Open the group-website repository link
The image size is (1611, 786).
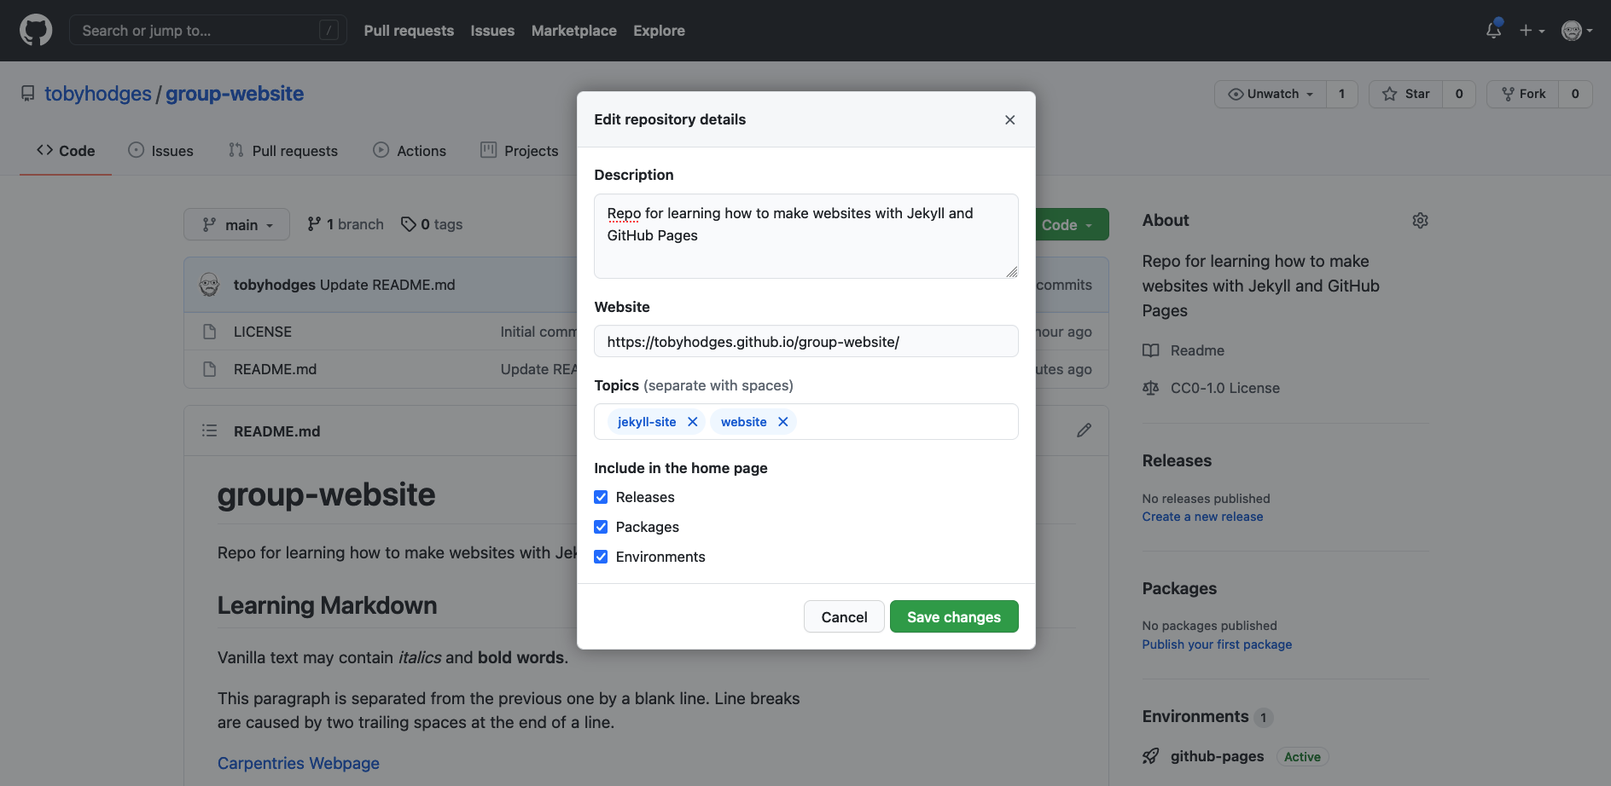pos(235,94)
